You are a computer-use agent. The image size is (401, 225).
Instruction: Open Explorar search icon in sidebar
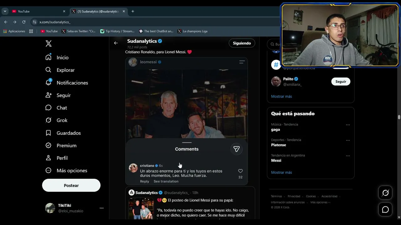coord(48,70)
